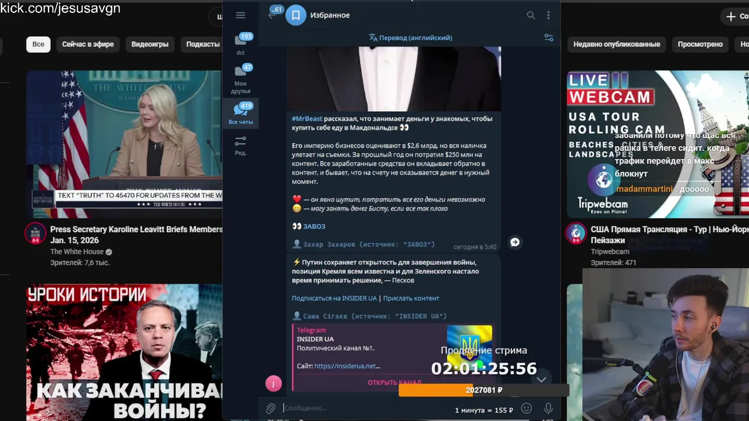Open the Избранное bookmark avatar
The height and width of the screenshot is (421, 749).
(296, 15)
